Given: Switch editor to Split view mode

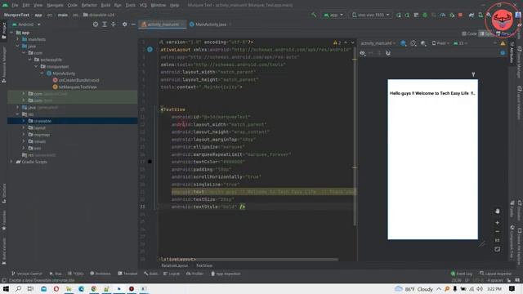Looking at the screenshot, I should (x=485, y=33).
